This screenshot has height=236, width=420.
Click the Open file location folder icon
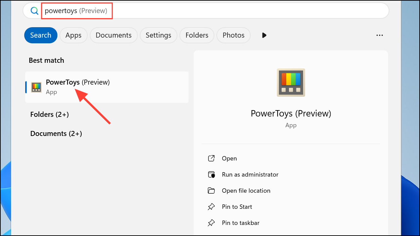click(x=211, y=191)
